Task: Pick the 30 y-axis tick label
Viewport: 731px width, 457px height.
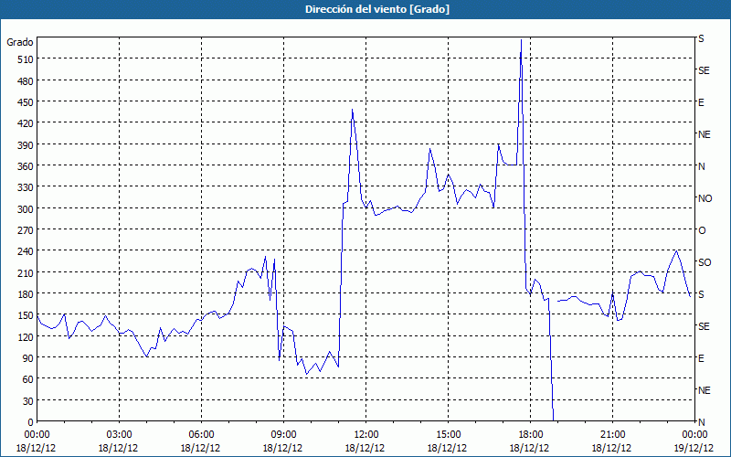Action: coord(28,401)
